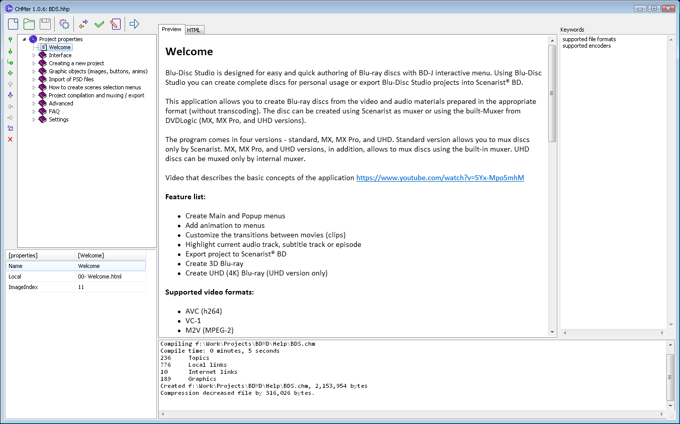Select the Import of PSD files topic
Image resolution: width=680 pixels, height=424 pixels.
point(71,79)
